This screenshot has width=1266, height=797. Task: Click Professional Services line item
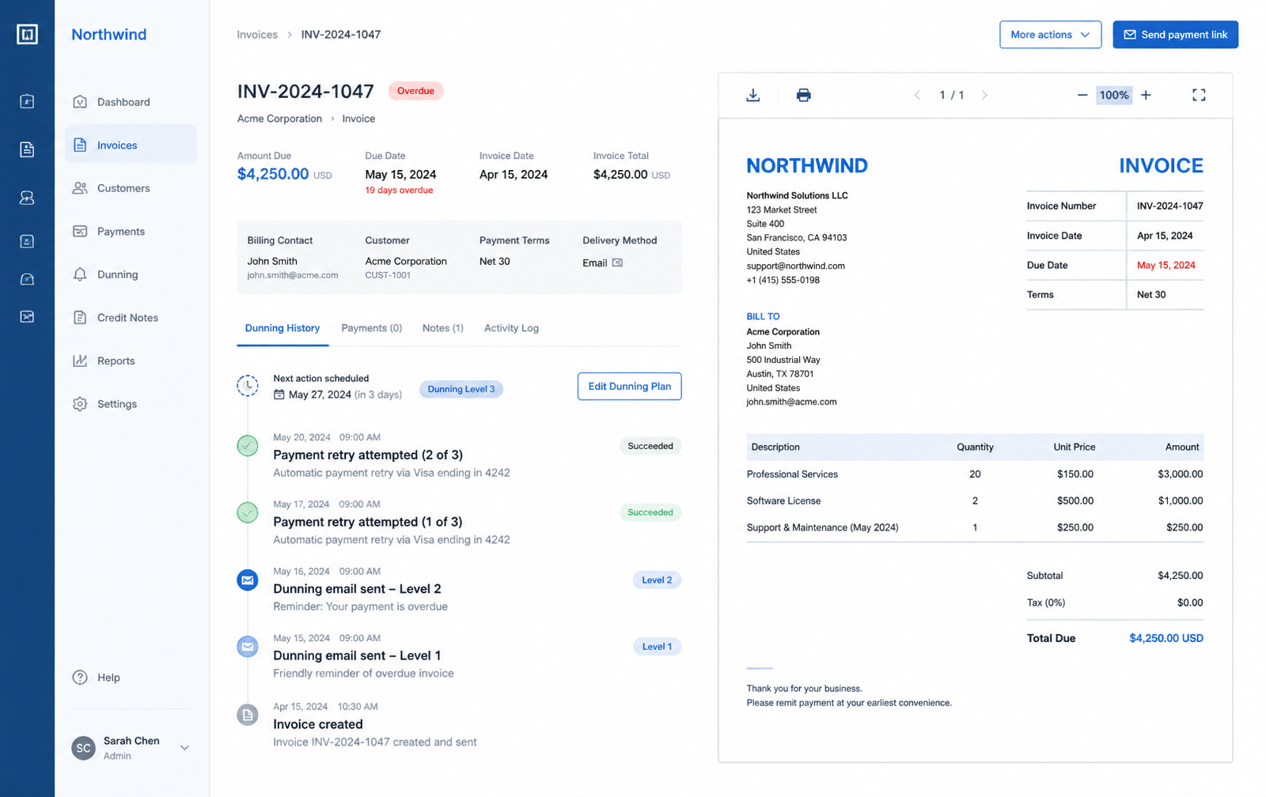pos(975,474)
